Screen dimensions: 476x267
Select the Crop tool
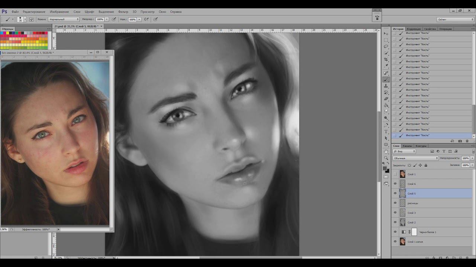[386, 59]
